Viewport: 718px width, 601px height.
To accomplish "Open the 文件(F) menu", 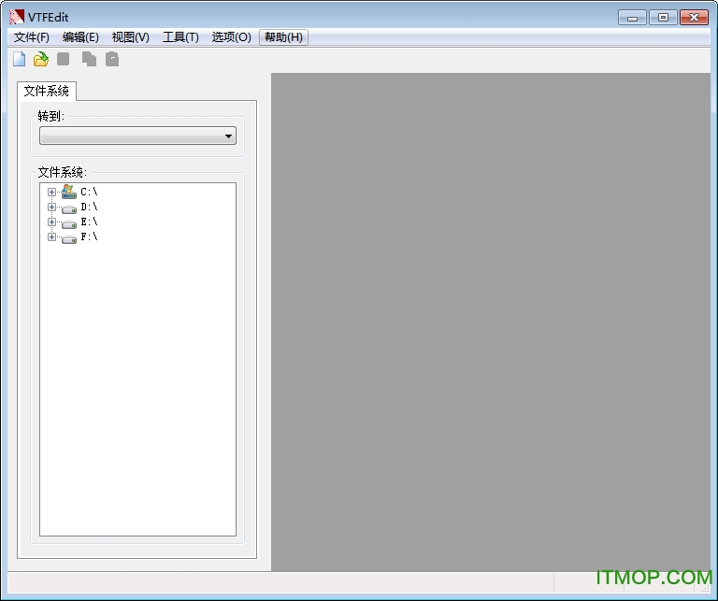I will point(32,37).
